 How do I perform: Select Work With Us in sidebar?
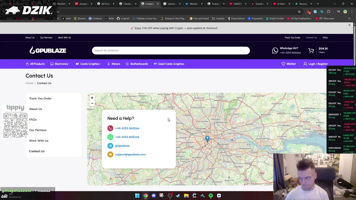tap(39, 141)
